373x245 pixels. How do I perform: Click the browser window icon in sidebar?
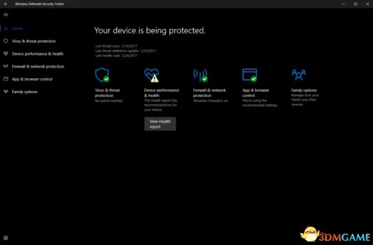pos(6,79)
